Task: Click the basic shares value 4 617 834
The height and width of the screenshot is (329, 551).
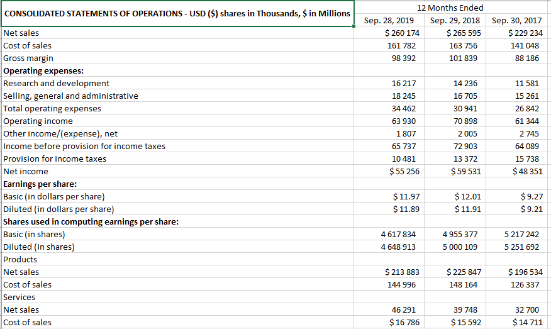Action: point(398,234)
